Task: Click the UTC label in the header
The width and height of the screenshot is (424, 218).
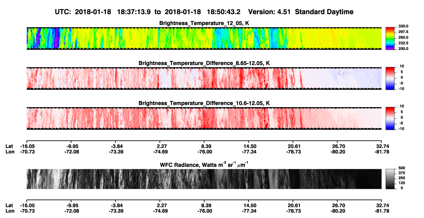Action: [x=63, y=12]
